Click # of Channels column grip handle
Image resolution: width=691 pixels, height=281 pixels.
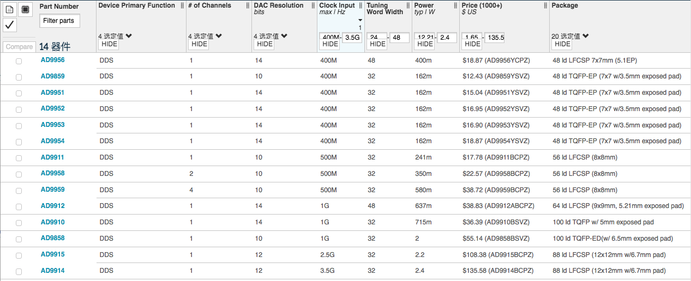tap(248, 6)
